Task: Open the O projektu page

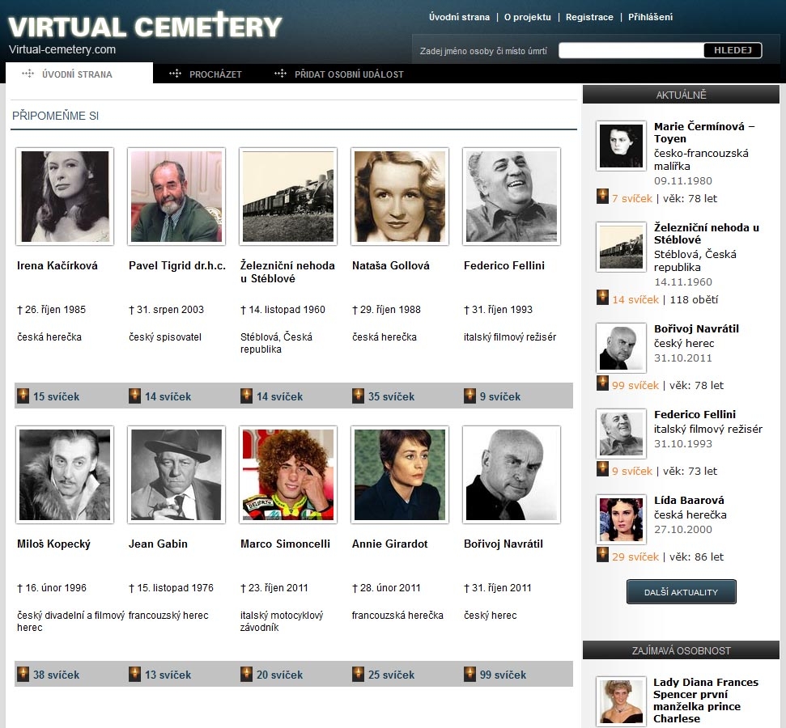Action: point(527,17)
